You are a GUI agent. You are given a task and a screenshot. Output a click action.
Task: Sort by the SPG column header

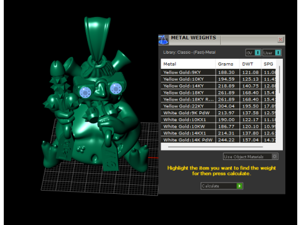(x=268, y=64)
